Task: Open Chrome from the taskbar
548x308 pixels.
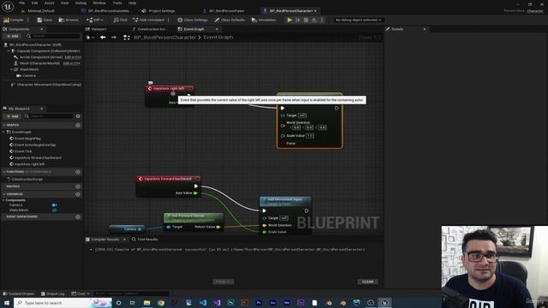Action: coord(161,303)
